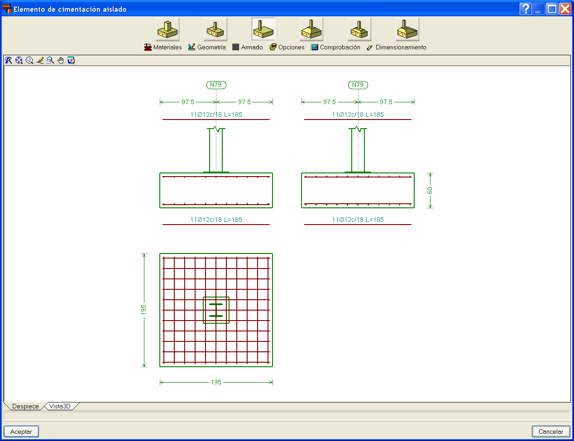Click the x2 zoom magnifier tool

pos(29,60)
